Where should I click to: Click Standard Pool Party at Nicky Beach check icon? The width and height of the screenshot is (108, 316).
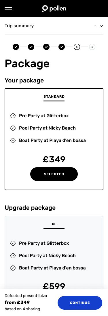pyautogui.click(x=13, y=128)
